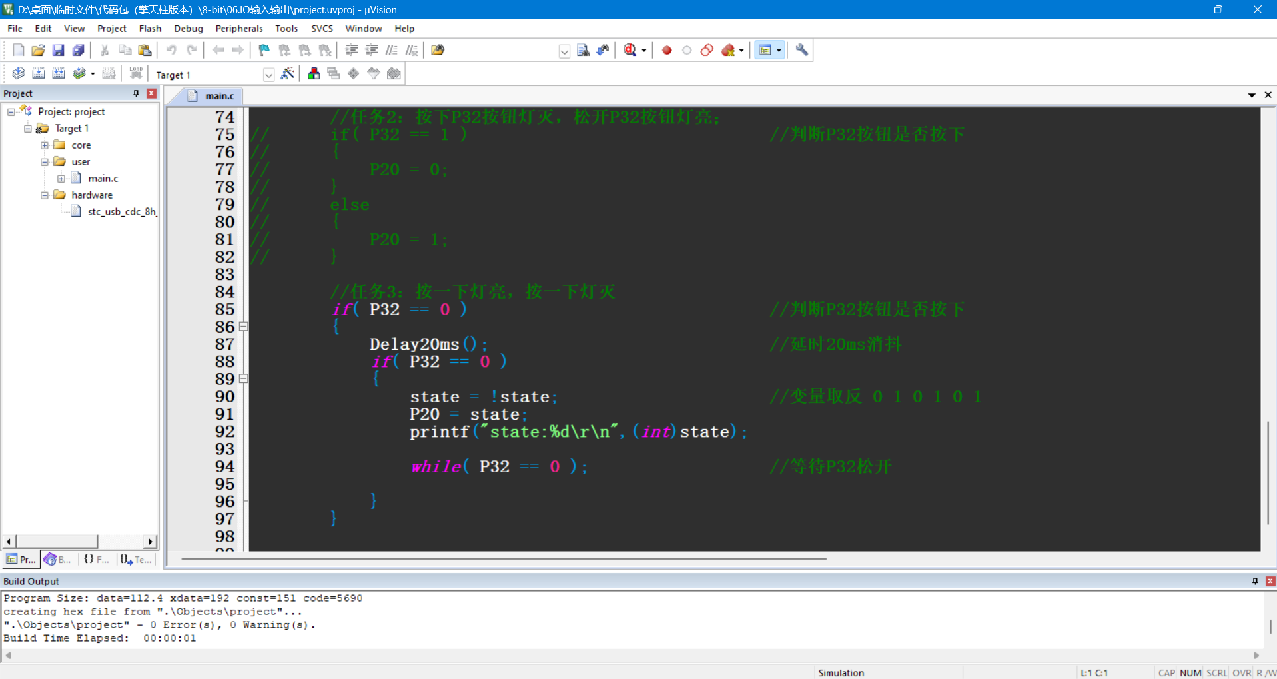The height and width of the screenshot is (679, 1277).
Task: Open the window layout dropdown arrow
Action: (x=779, y=51)
